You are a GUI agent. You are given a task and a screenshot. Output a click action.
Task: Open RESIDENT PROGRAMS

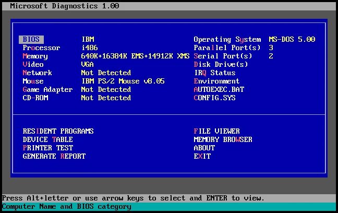58,131
